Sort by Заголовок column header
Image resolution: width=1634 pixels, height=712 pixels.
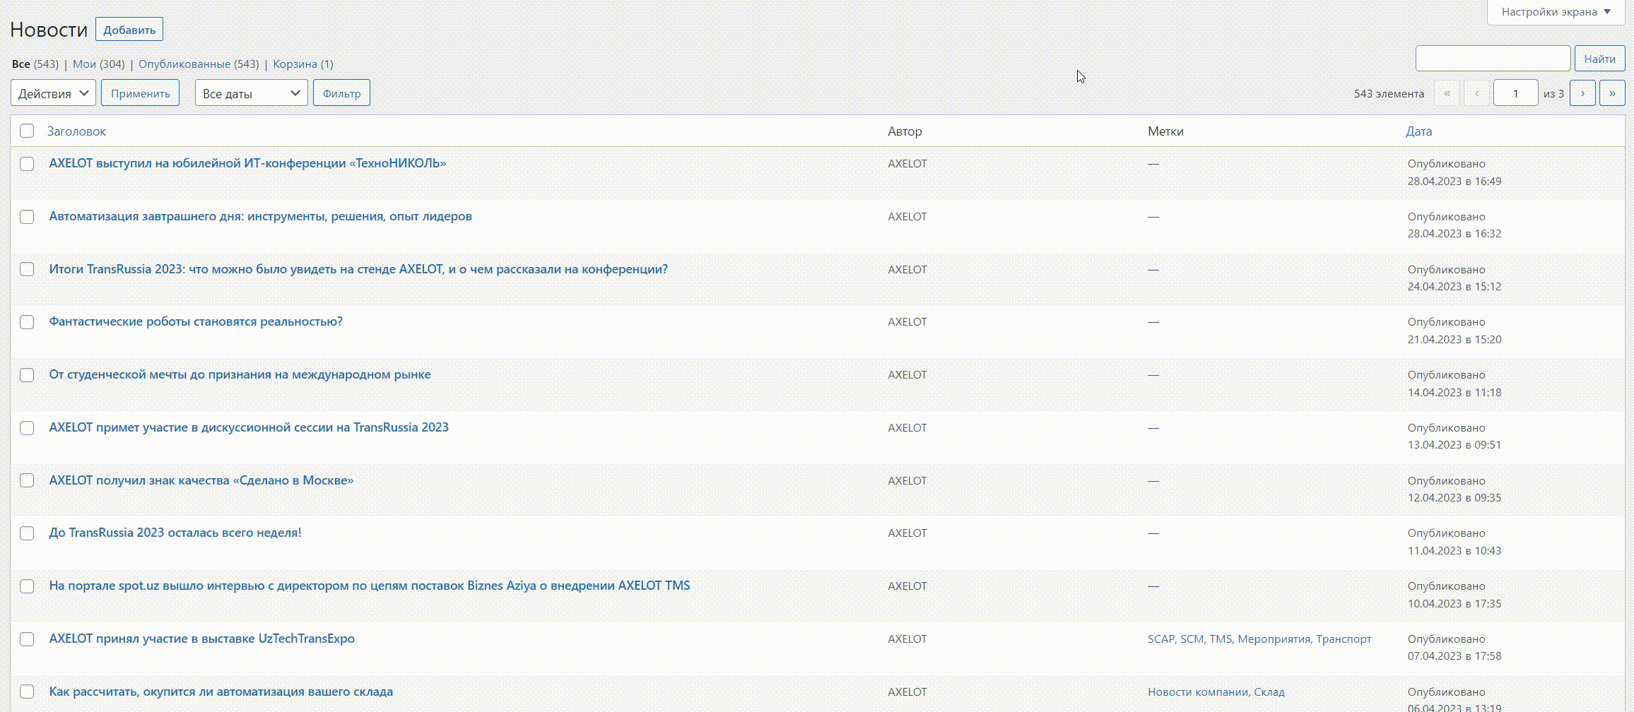point(76,131)
